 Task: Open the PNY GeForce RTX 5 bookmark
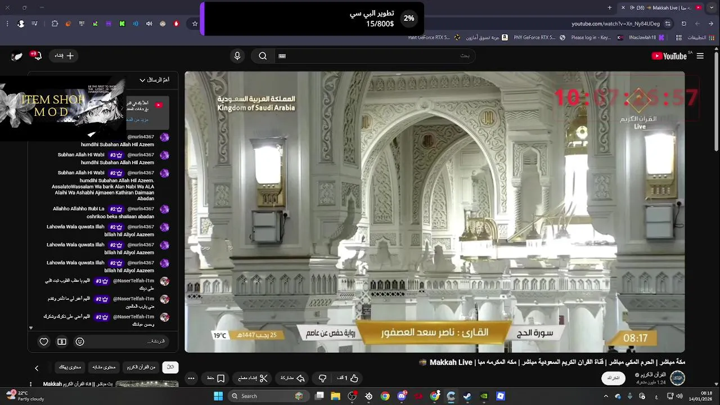[x=539, y=38]
